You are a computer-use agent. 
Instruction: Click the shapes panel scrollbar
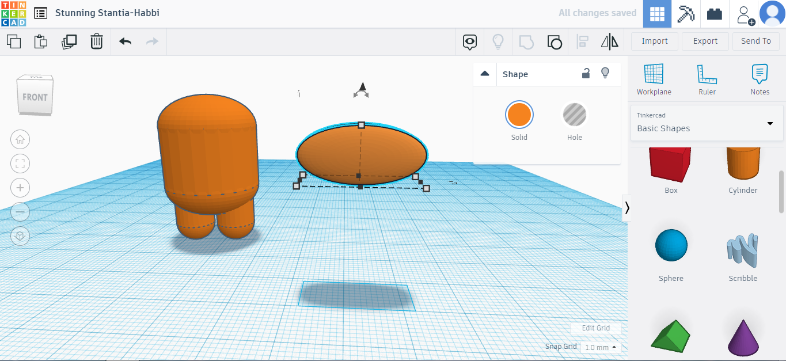pyautogui.click(x=781, y=192)
